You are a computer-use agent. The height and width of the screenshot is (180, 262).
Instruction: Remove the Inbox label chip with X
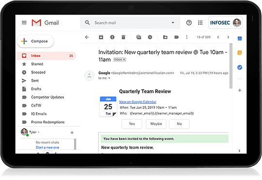click(124, 60)
